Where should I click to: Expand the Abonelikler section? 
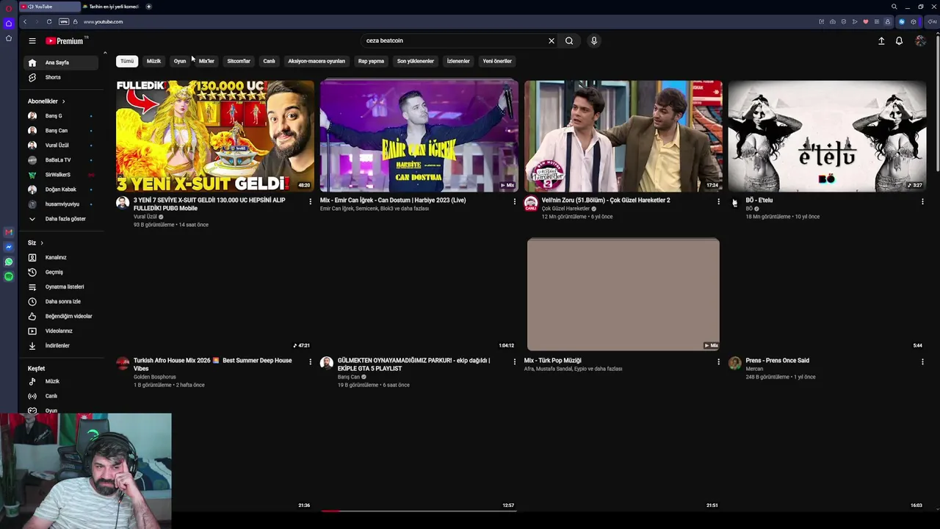[x=47, y=101]
